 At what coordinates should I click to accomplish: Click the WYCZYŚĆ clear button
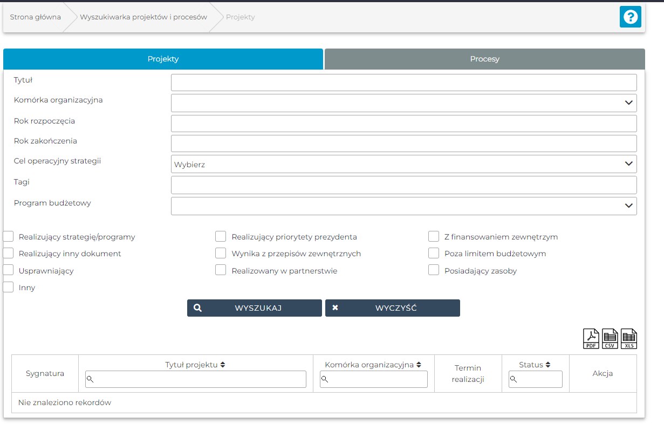click(x=392, y=308)
